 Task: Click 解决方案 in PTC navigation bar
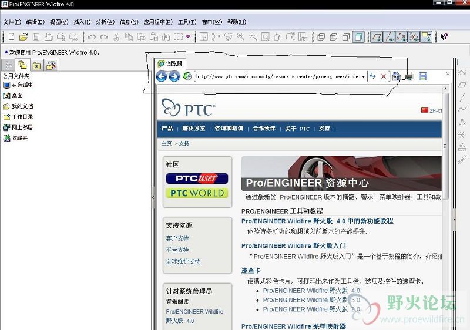click(x=194, y=129)
